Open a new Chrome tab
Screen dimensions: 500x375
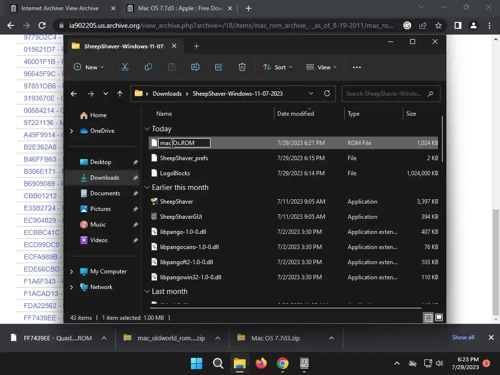pos(249,9)
